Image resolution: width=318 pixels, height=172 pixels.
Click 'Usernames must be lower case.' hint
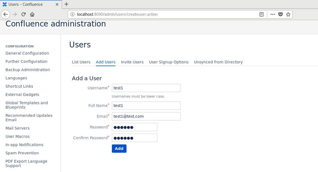click(138, 96)
